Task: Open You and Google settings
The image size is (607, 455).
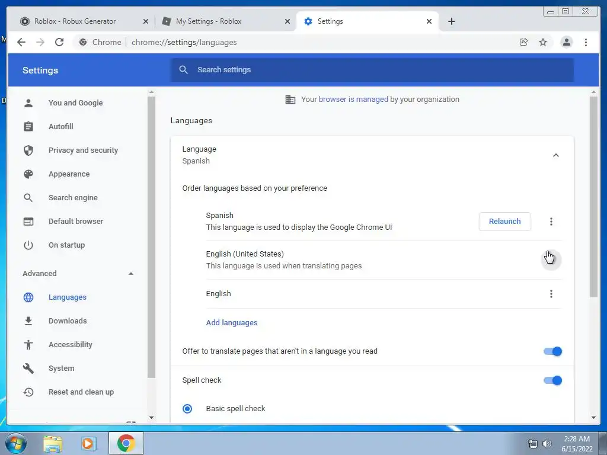Action: pos(75,103)
